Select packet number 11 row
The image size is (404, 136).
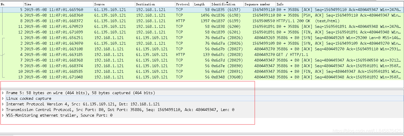[x=202, y=26]
